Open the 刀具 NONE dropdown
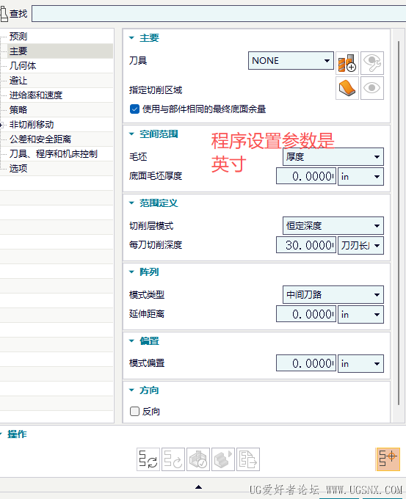 coord(291,60)
